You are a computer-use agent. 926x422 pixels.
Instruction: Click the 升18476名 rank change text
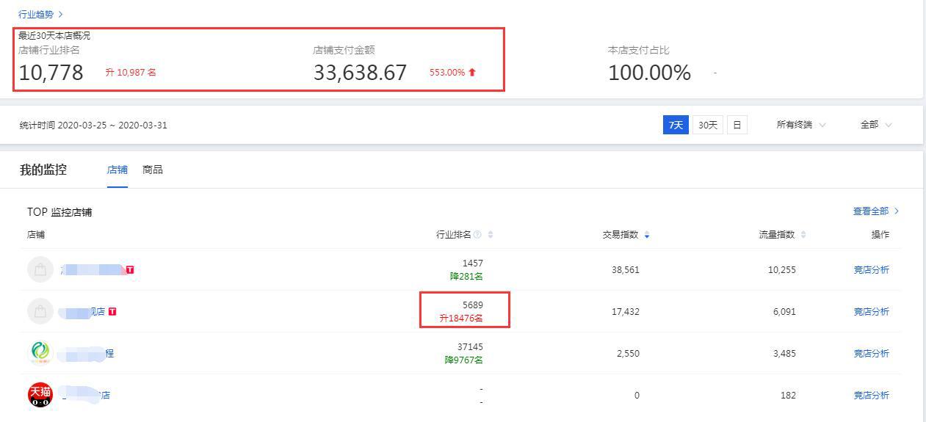tap(461, 319)
